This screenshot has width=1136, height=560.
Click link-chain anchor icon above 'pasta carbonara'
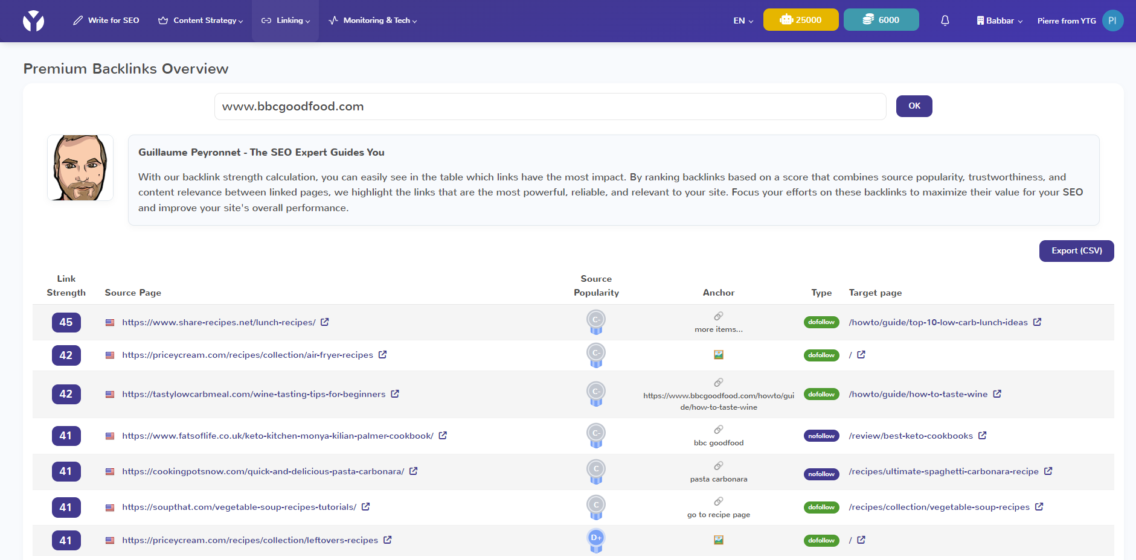pos(719,466)
